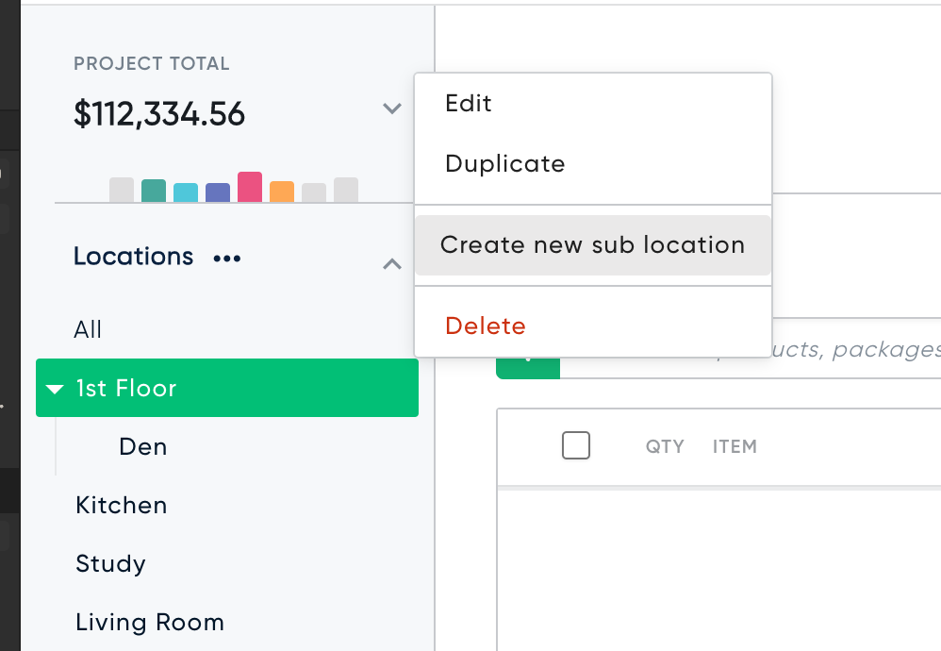Choose Duplicate from the context menu
The height and width of the screenshot is (651, 941).
click(505, 164)
